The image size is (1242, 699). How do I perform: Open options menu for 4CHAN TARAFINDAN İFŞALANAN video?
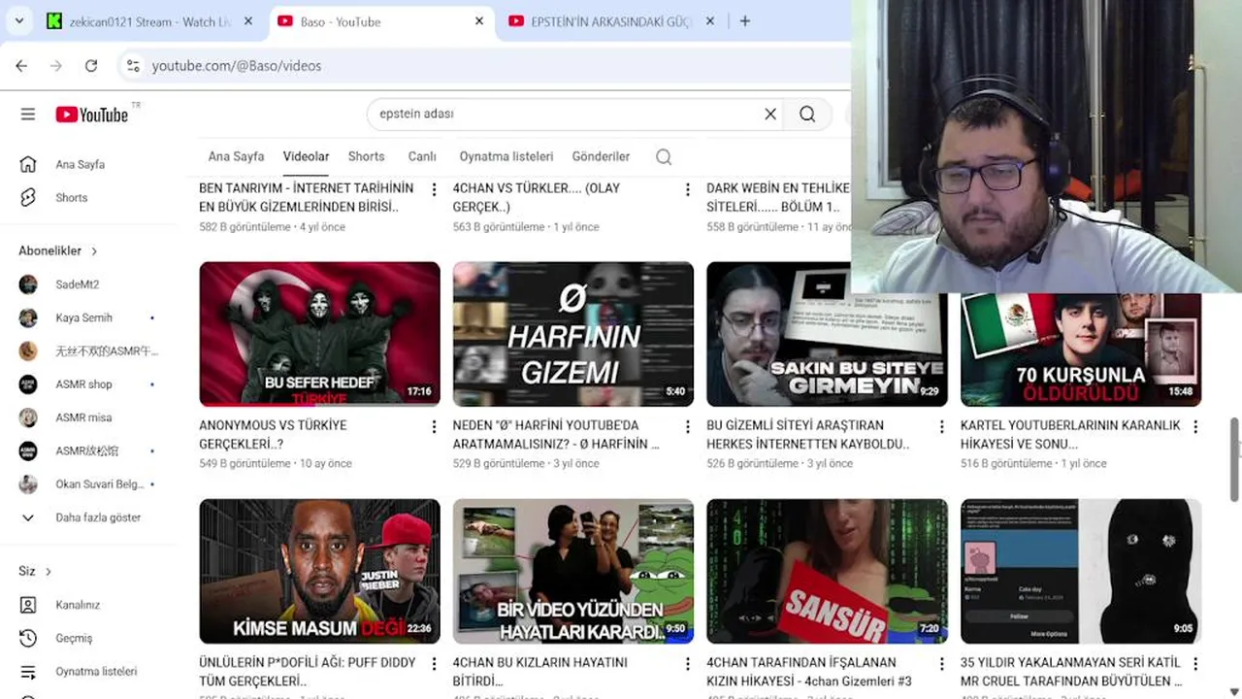(941, 664)
